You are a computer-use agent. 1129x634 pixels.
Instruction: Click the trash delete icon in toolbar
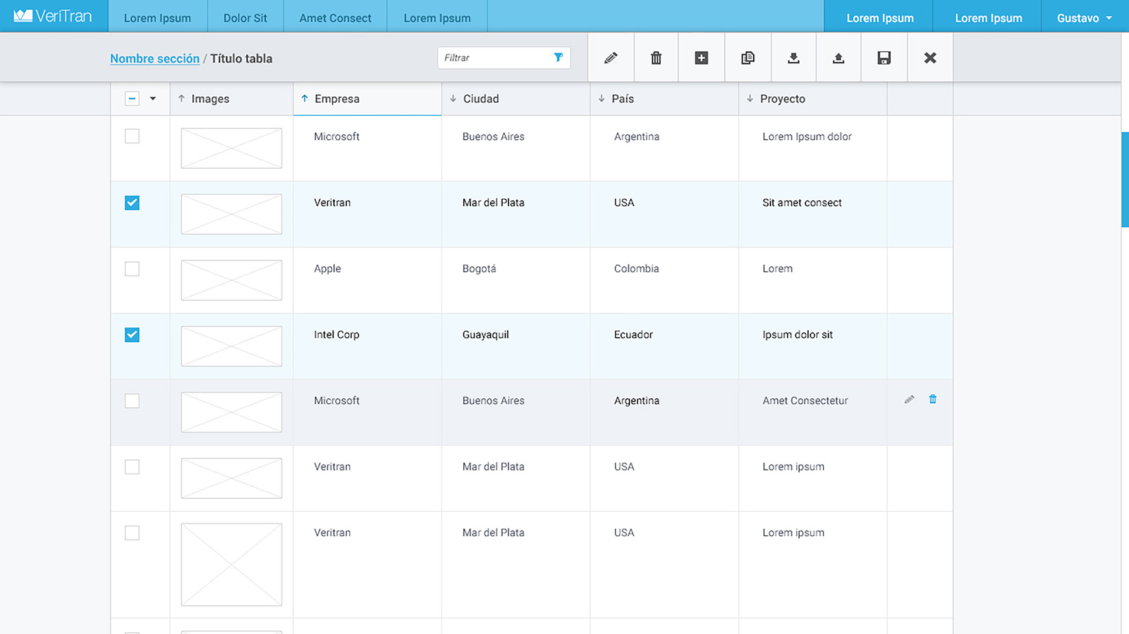pyautogui.click(x=656, y=58)
